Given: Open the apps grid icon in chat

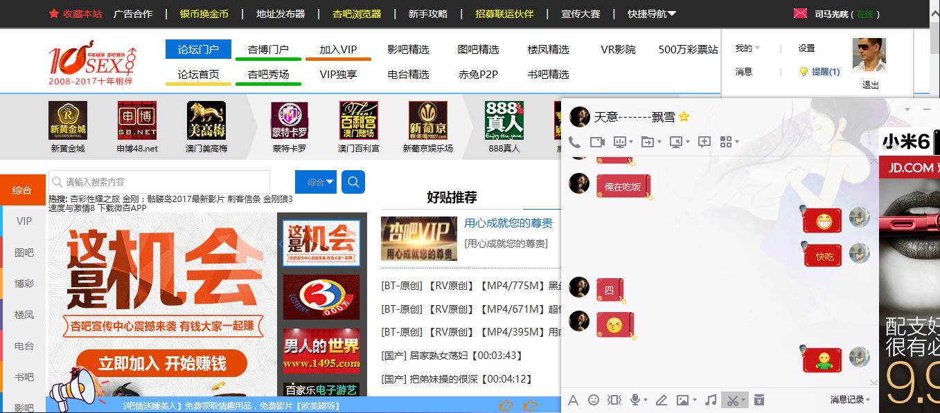Looking at the screenshot, I should click(x=726, y=142).
